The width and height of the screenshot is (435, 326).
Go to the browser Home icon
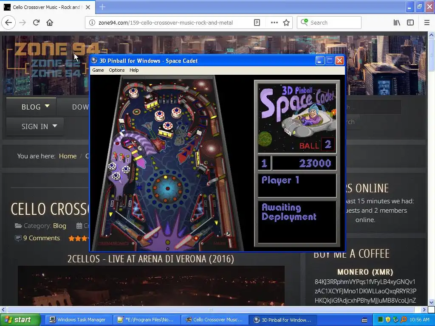point(50,22)
